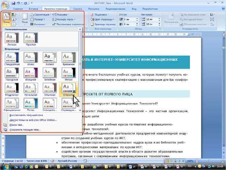Image resolution: width=226 pixels, height=170 pixels.
Task: Apply the Стандартная theme
Action: point(12,59)
